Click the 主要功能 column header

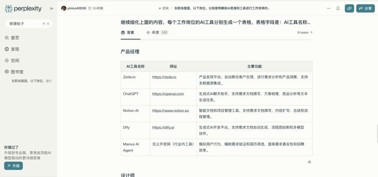(254, 67)
